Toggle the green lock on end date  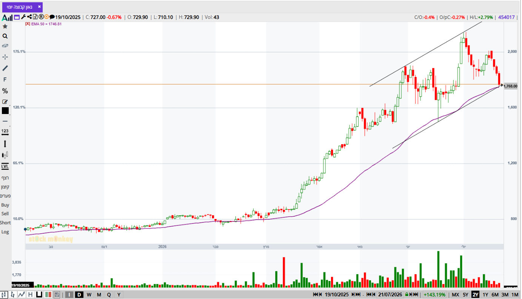coord(407,295)
